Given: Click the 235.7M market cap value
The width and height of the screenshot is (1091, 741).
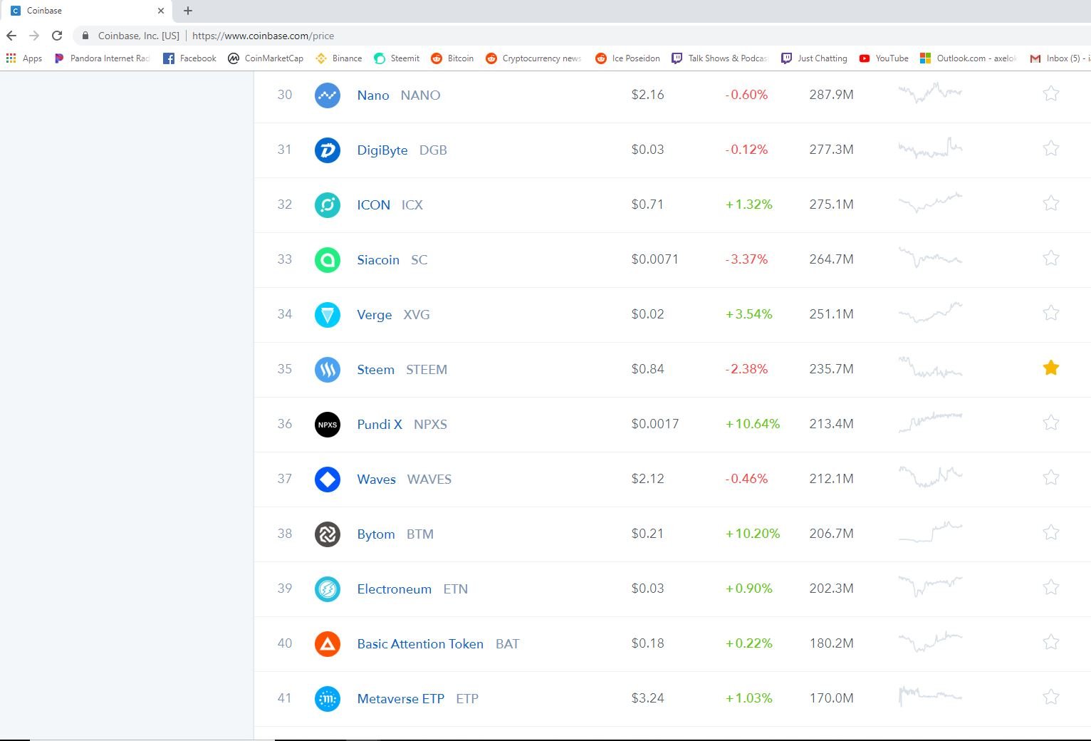Looking at the screenshot, I should point(831,369).
